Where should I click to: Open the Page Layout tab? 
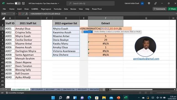(x=46, y=9)
